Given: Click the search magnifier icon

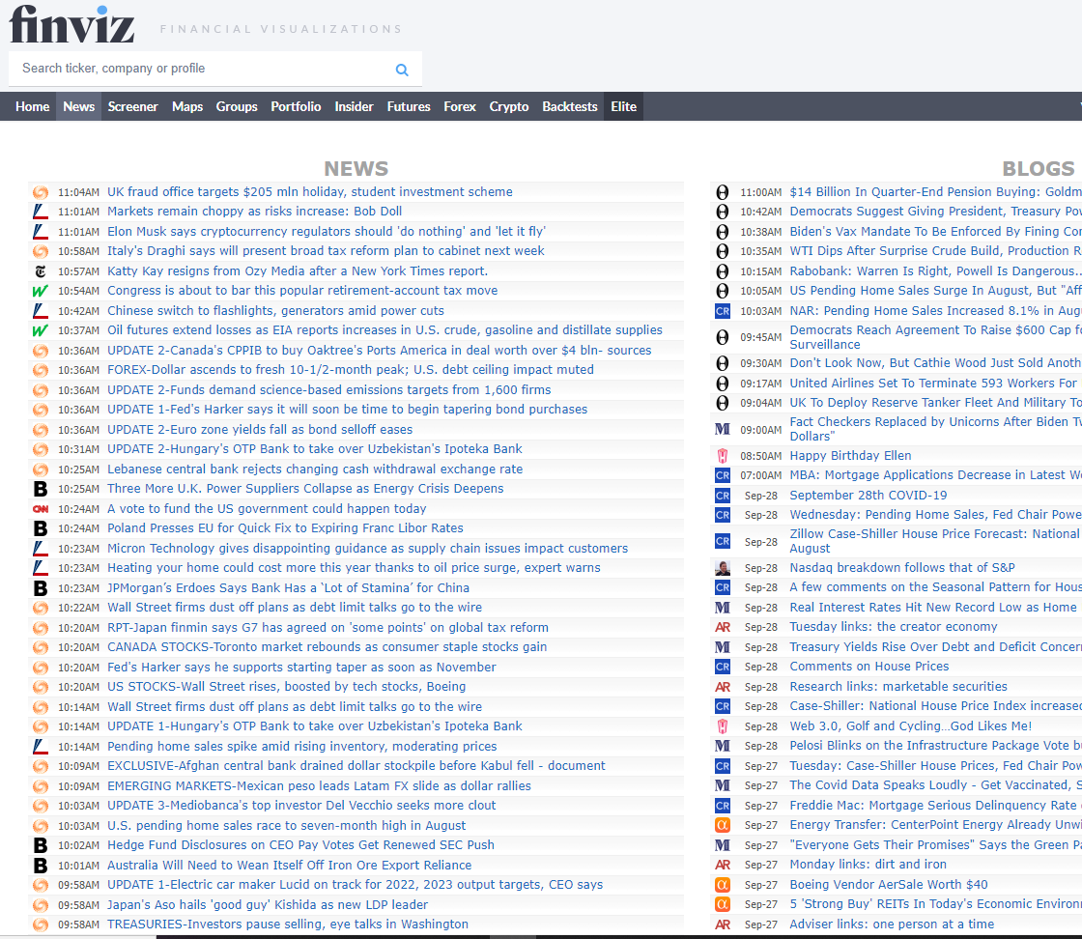Looking at the screenshot, I should (402, 69).
